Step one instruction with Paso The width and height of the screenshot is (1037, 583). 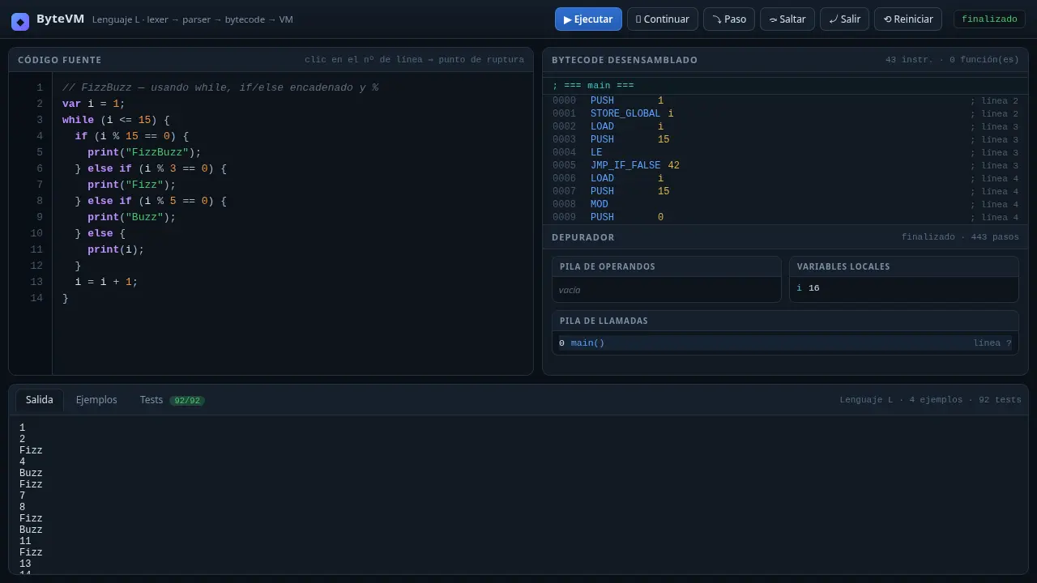729,19
